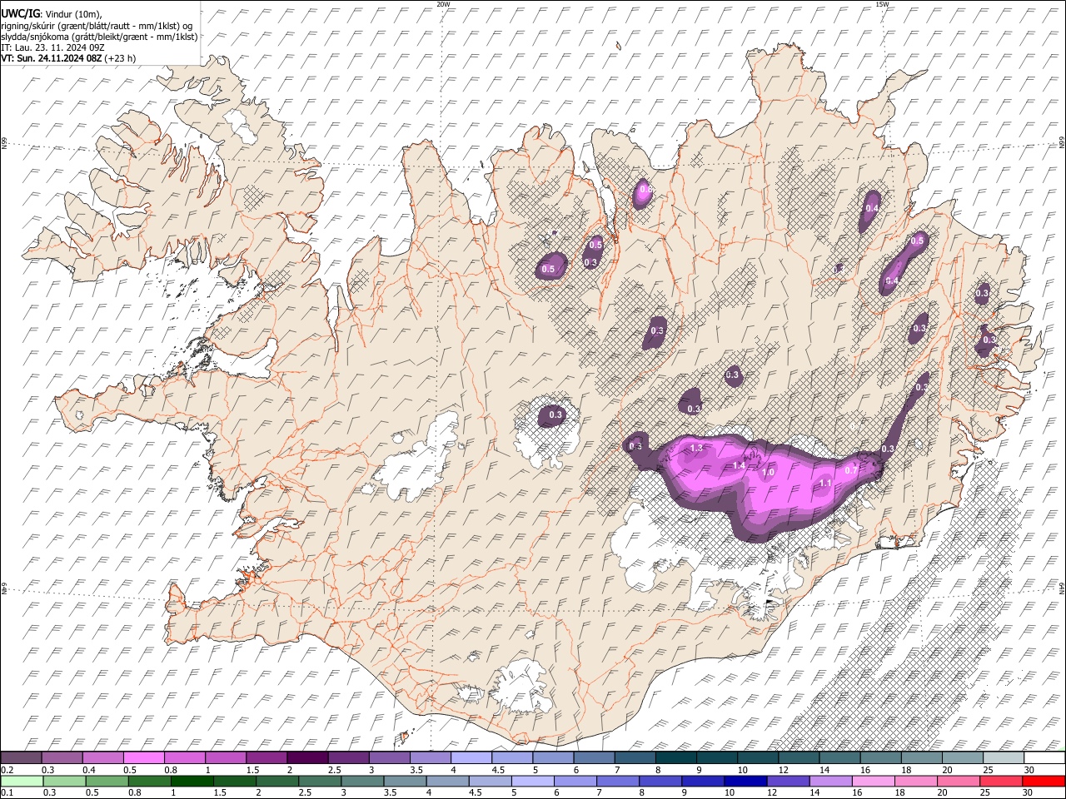Click the "IT: Lau. 23. 11. 2024 09Z" line
Image resolution: width=1066 pixels, height=799 pixels.
pyautogui.click(x=52, y=47)
